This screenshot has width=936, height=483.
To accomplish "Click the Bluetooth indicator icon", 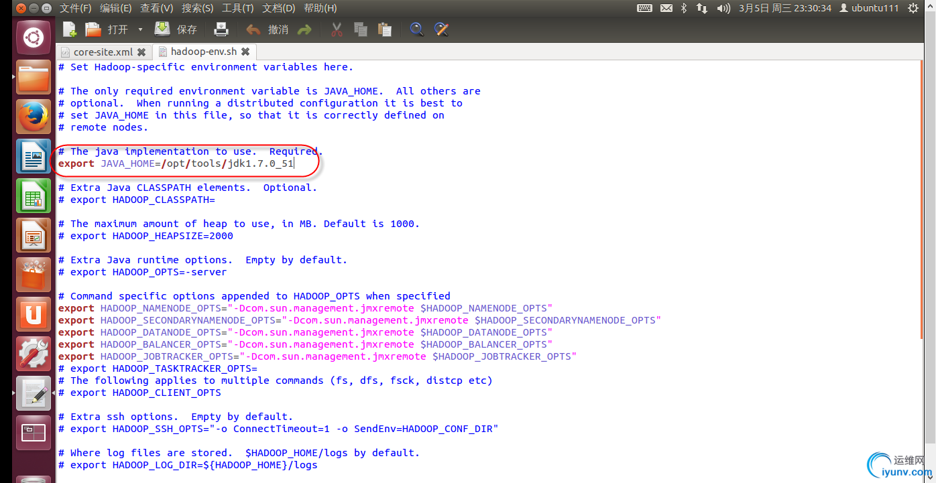I will pyautogui.click(x=684, y=8).
